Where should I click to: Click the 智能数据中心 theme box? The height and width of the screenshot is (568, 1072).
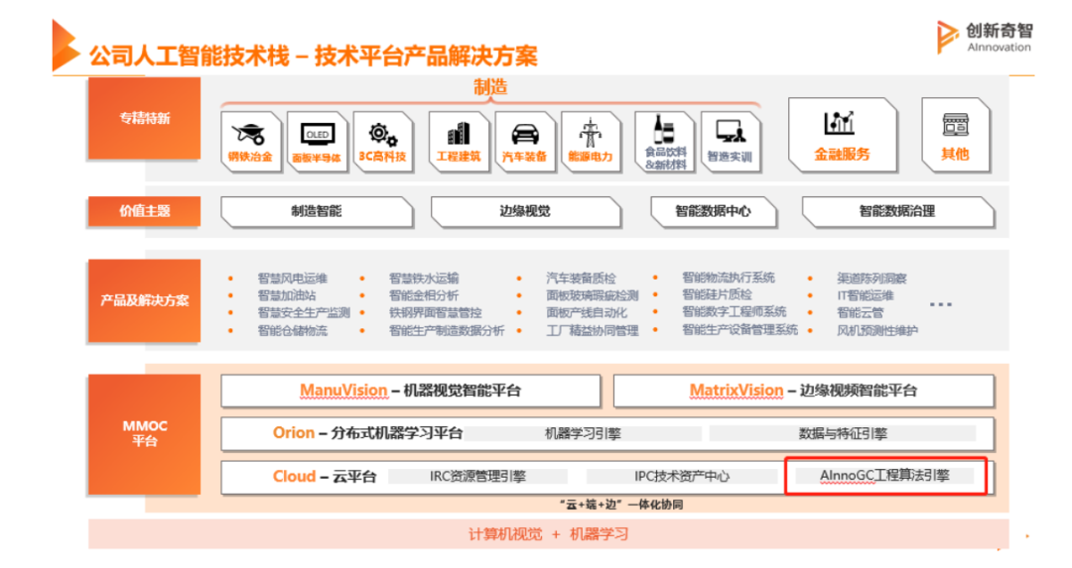713,211
